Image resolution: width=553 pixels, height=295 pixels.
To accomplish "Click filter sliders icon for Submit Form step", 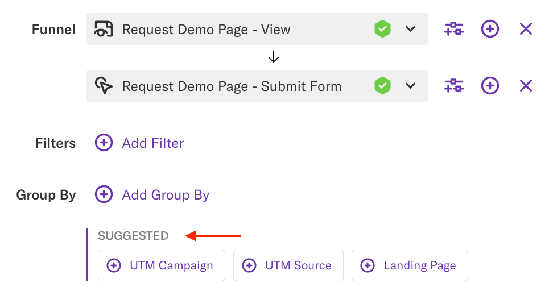I will tap(453, 86).
